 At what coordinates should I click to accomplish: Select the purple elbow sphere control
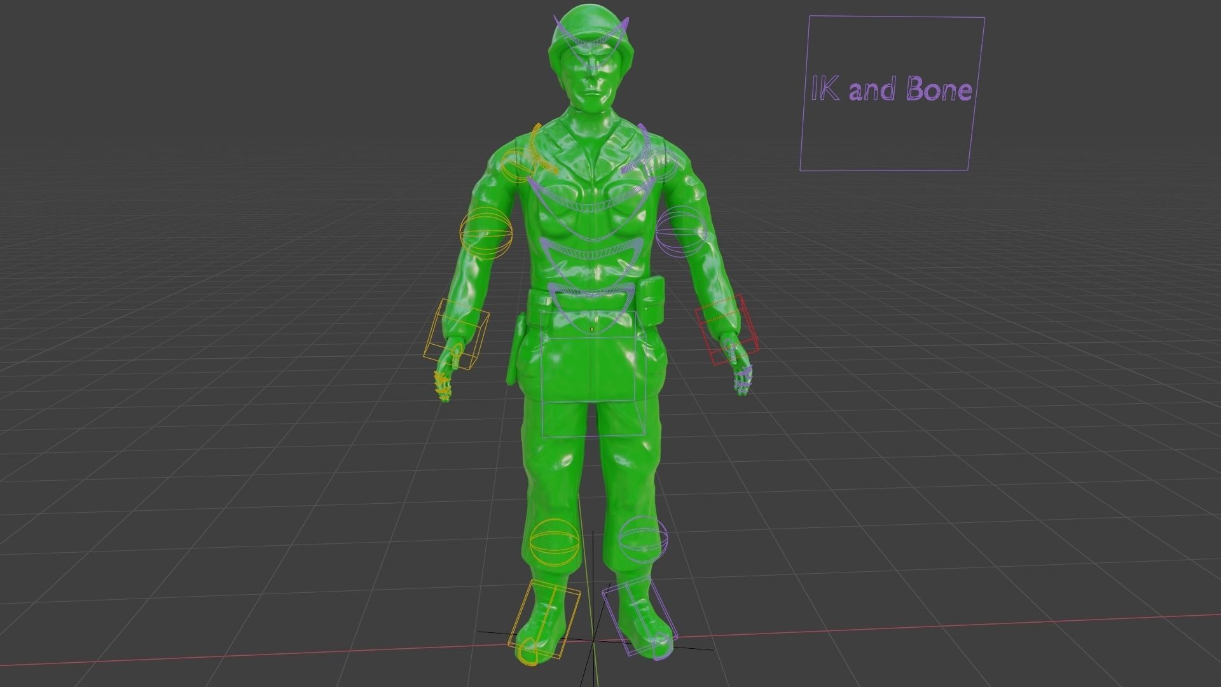(x=681, y=232)
